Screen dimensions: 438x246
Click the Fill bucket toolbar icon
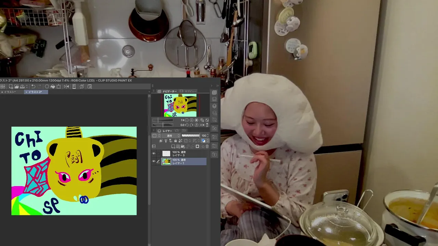click(x=53, y=86)
